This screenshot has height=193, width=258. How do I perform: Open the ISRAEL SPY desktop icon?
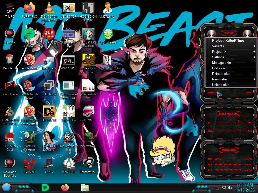(x=49, y=62)
